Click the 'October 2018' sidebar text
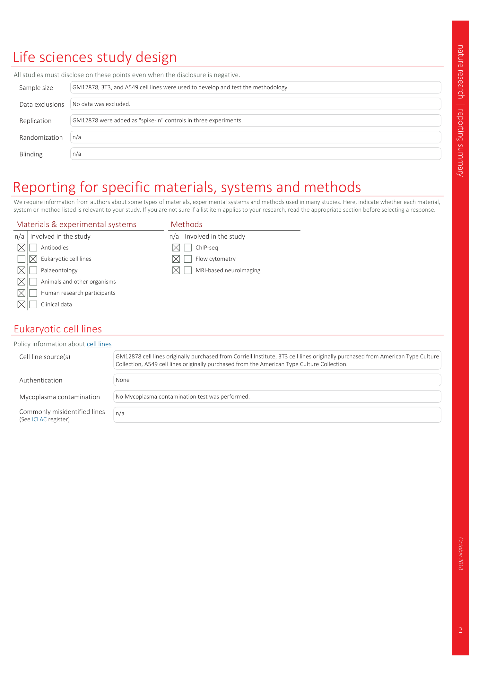 [x=461, y=554]
